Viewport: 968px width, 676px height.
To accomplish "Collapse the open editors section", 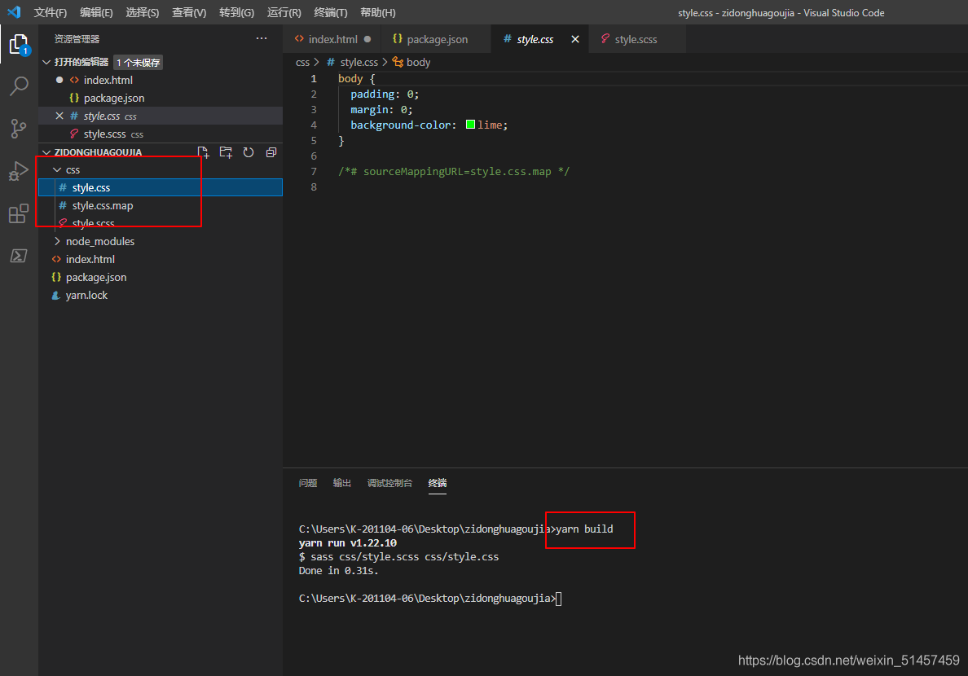I will tap(46, 62).
